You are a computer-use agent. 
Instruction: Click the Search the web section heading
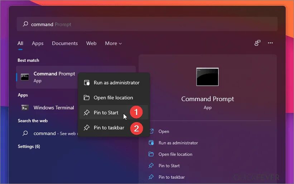pyautogui.click(x=33, y=121)
